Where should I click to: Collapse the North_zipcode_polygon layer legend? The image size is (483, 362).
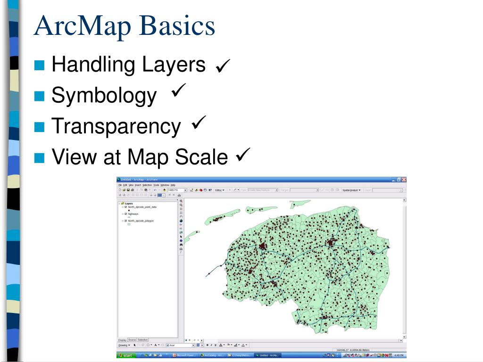123,221
